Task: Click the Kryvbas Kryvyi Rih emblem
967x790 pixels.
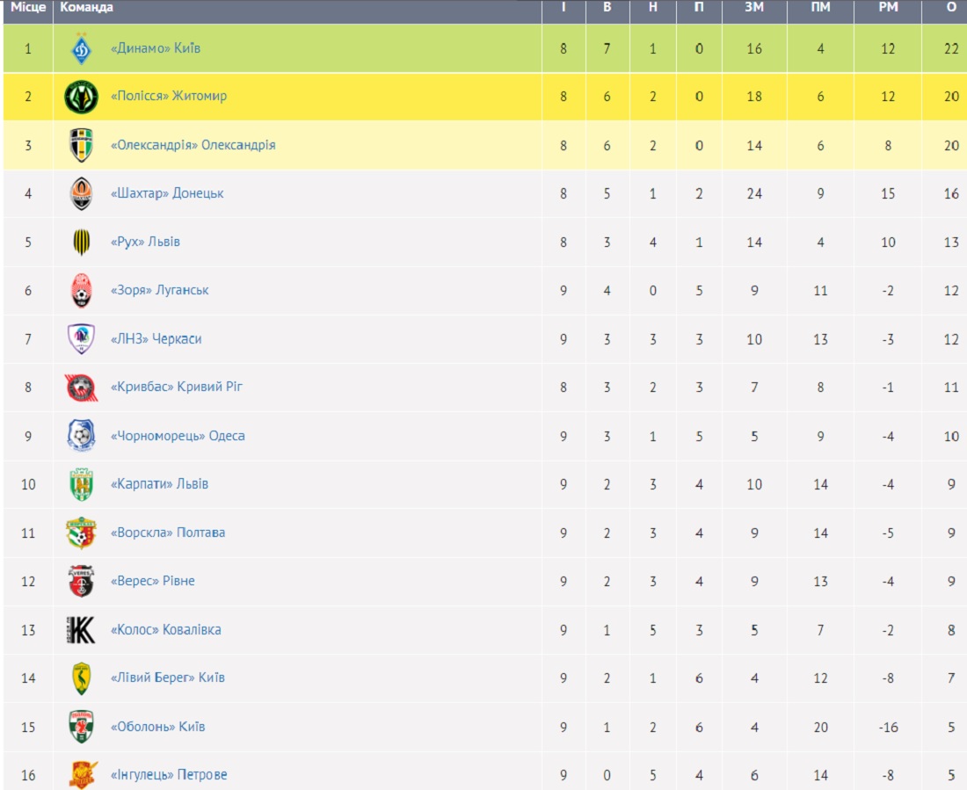Action: tap(82, 388)
